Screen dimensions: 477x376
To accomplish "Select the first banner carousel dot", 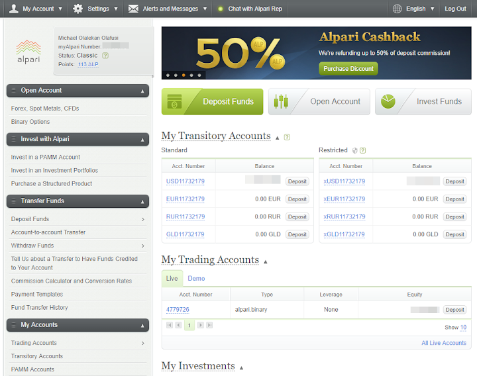I will 168,75.
